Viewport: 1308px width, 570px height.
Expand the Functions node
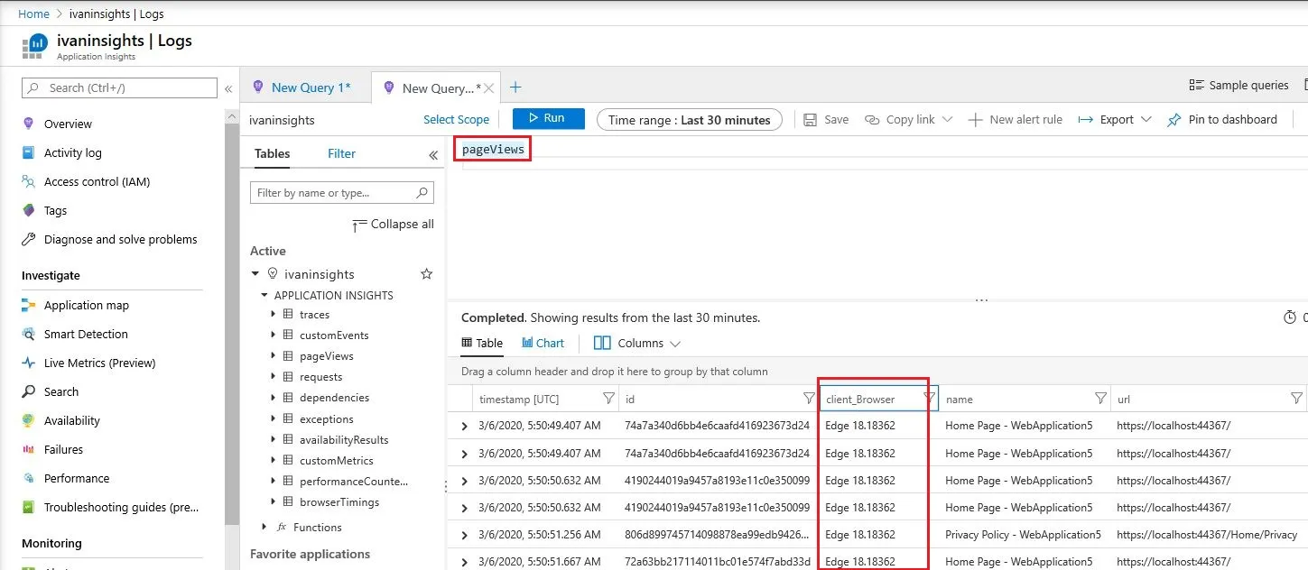coord(264,527)
